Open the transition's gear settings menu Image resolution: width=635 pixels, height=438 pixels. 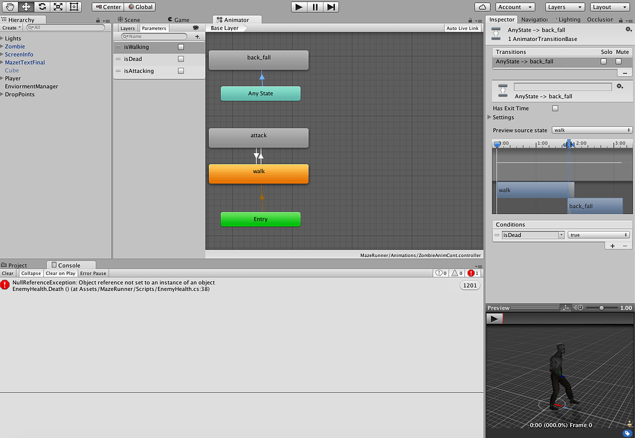pyautogui.click(x=619, y=86)
